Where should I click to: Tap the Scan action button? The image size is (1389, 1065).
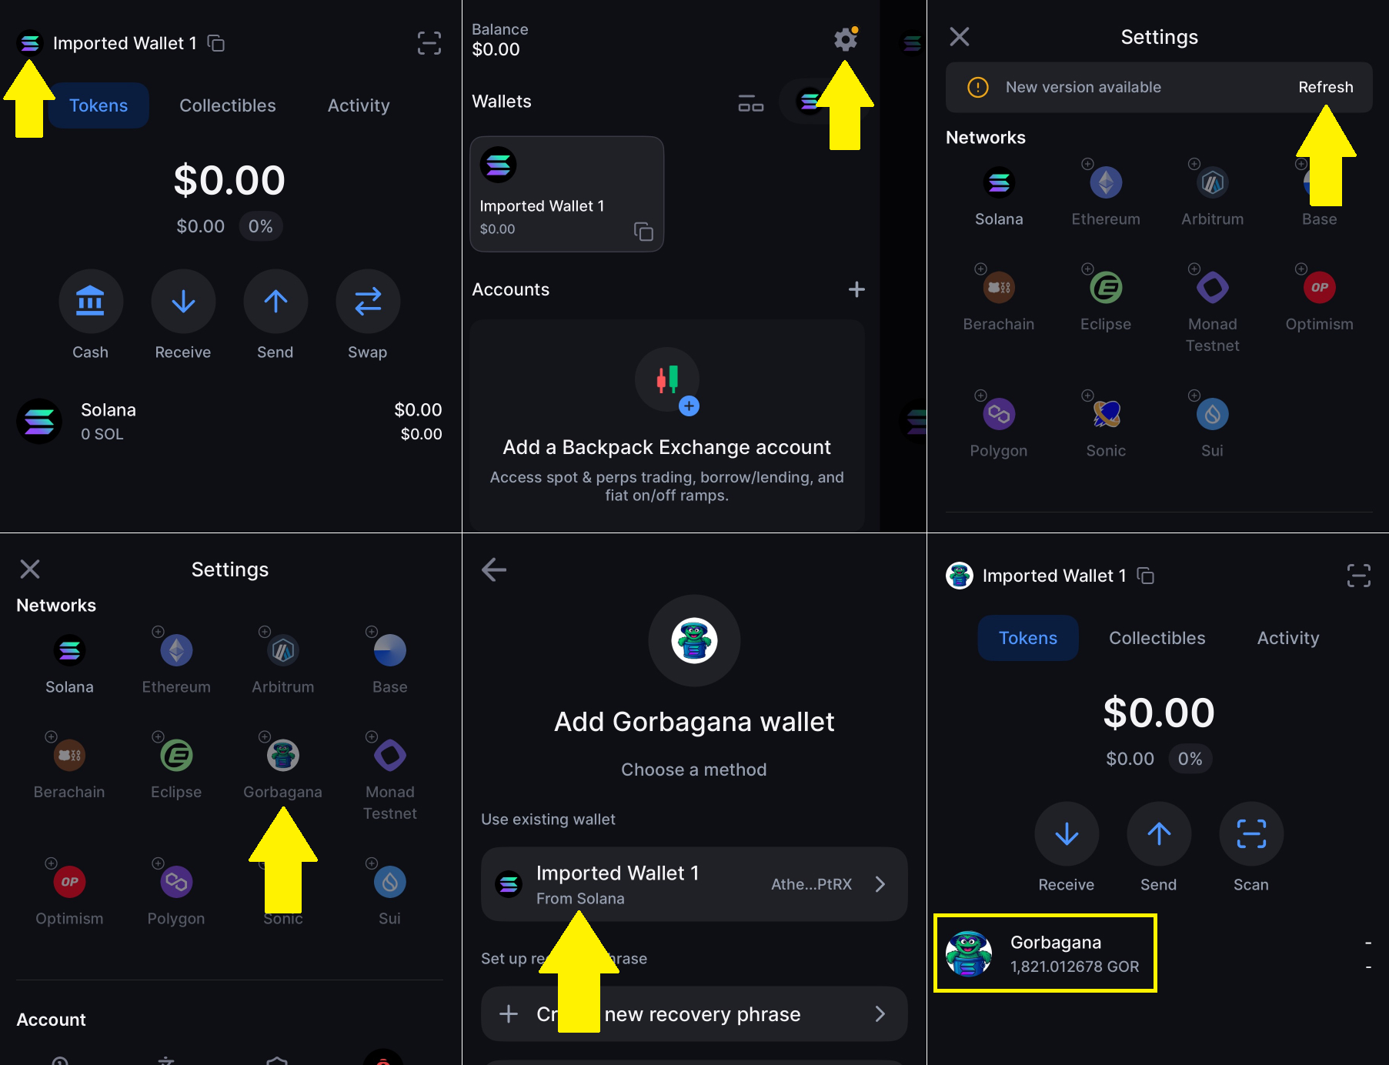1251,833
